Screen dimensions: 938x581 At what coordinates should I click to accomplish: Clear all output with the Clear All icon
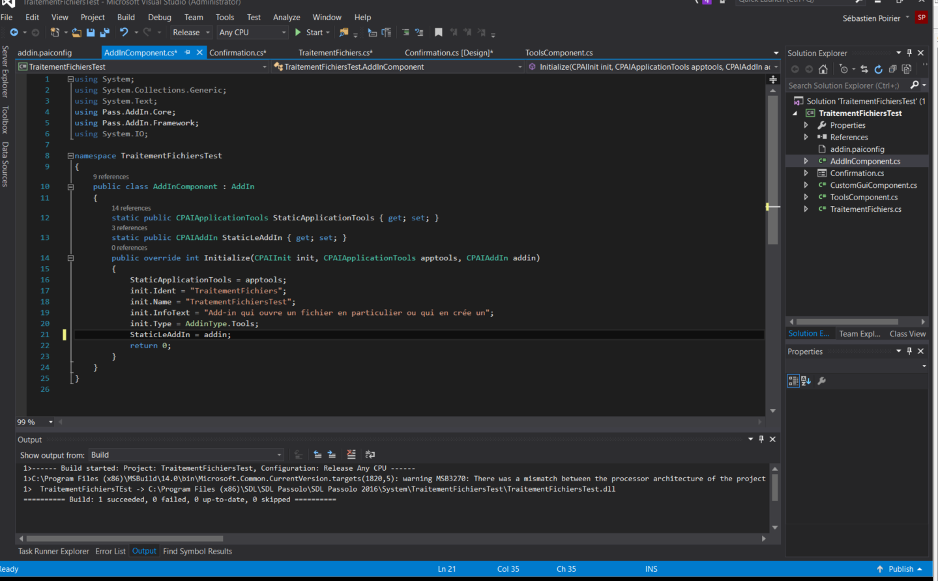pyautogui.click(x=351, y=454)
